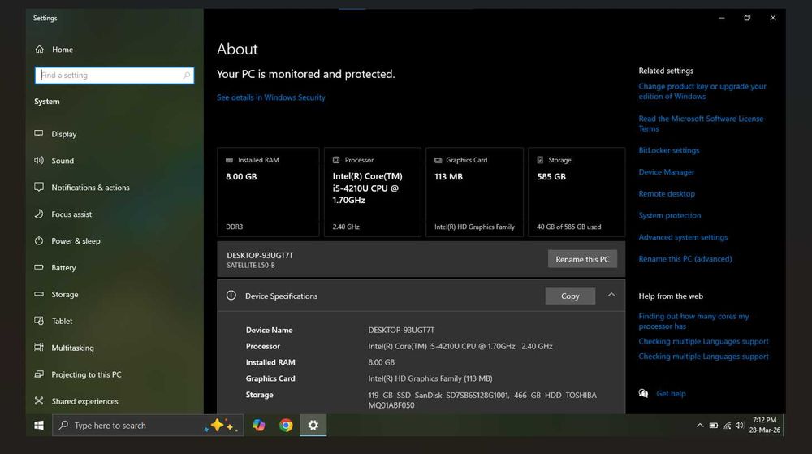Open Multitasking settings
The width and height of the screenshot is (812, 454).
(72, 348)
